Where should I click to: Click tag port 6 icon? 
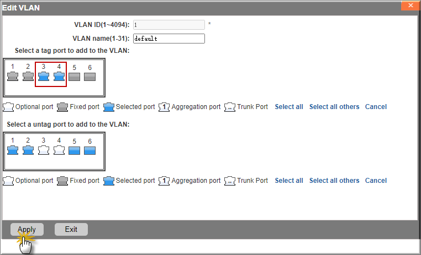[90, 77]
